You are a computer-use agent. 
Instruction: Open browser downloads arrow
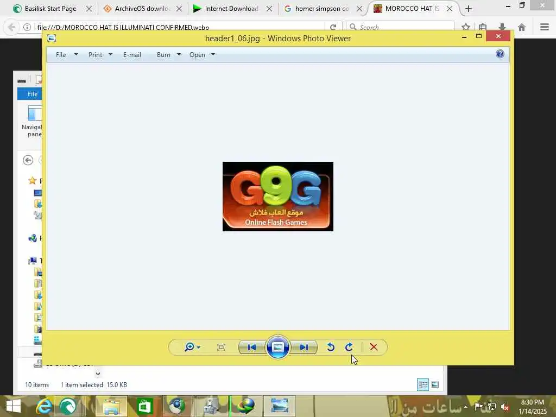502,27
